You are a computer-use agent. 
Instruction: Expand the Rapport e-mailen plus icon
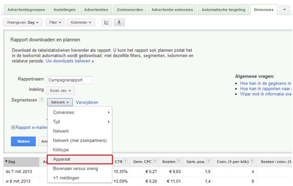13,128
